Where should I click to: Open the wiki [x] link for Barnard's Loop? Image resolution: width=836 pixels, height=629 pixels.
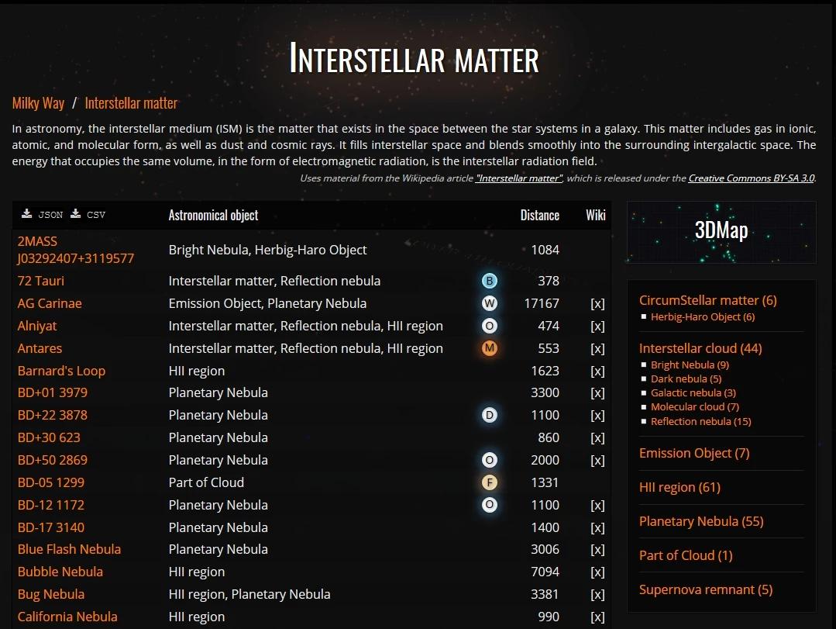(597, 371)
